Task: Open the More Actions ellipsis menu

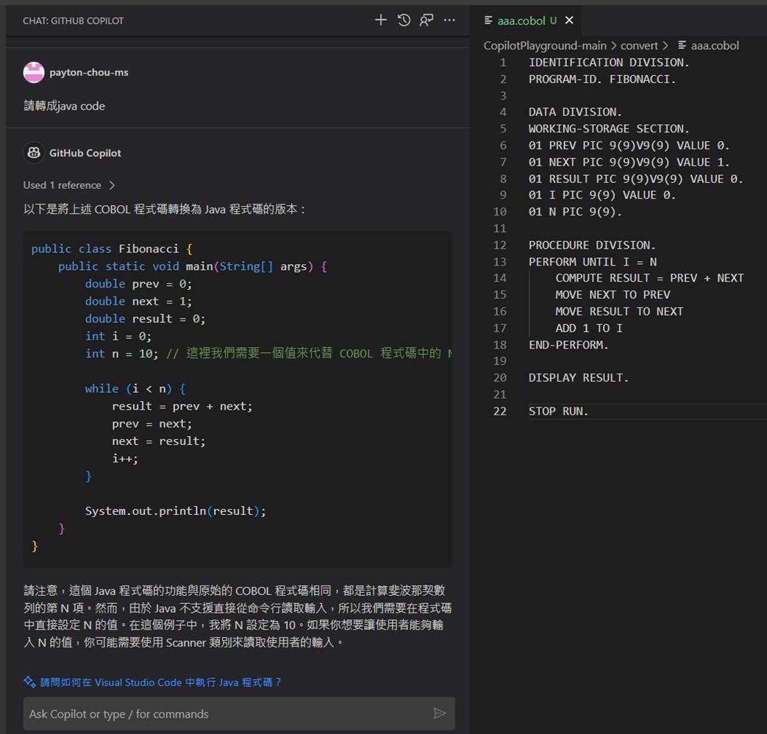Action: coord(449,21)
